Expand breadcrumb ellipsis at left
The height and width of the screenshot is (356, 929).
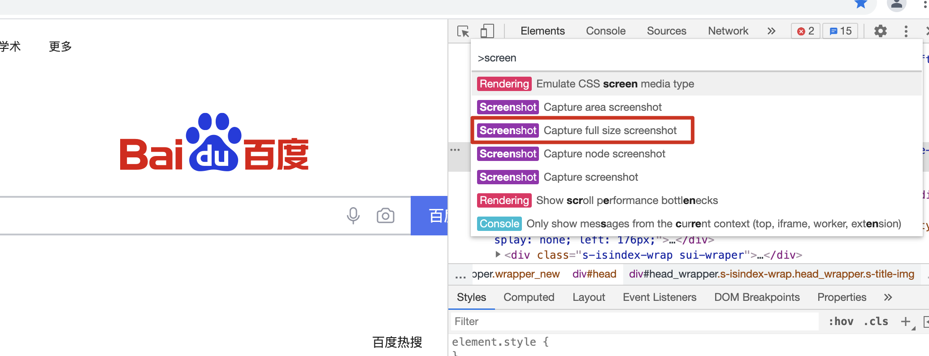[460, 276]
